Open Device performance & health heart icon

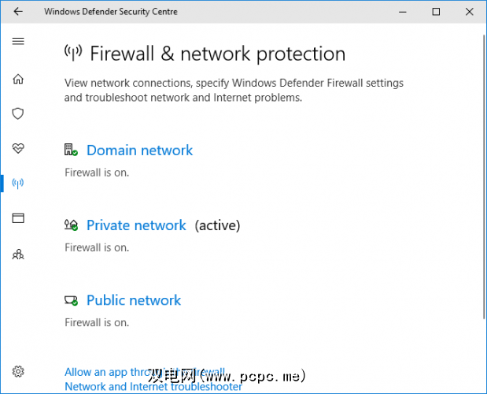[18, 148]
